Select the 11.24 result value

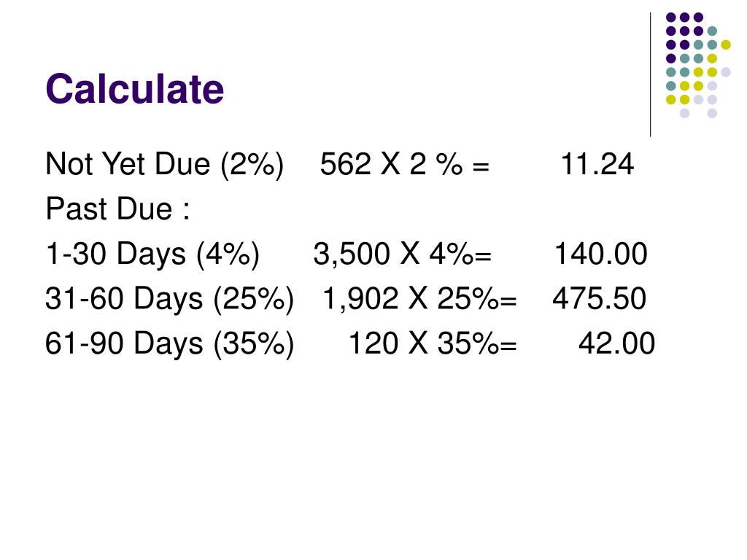[597, 164]
